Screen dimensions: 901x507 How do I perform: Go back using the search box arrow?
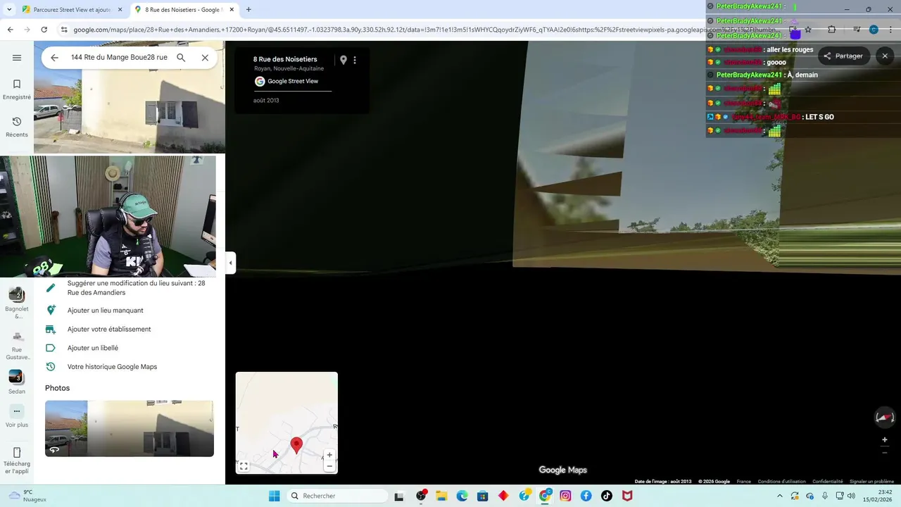coord(54,58)
